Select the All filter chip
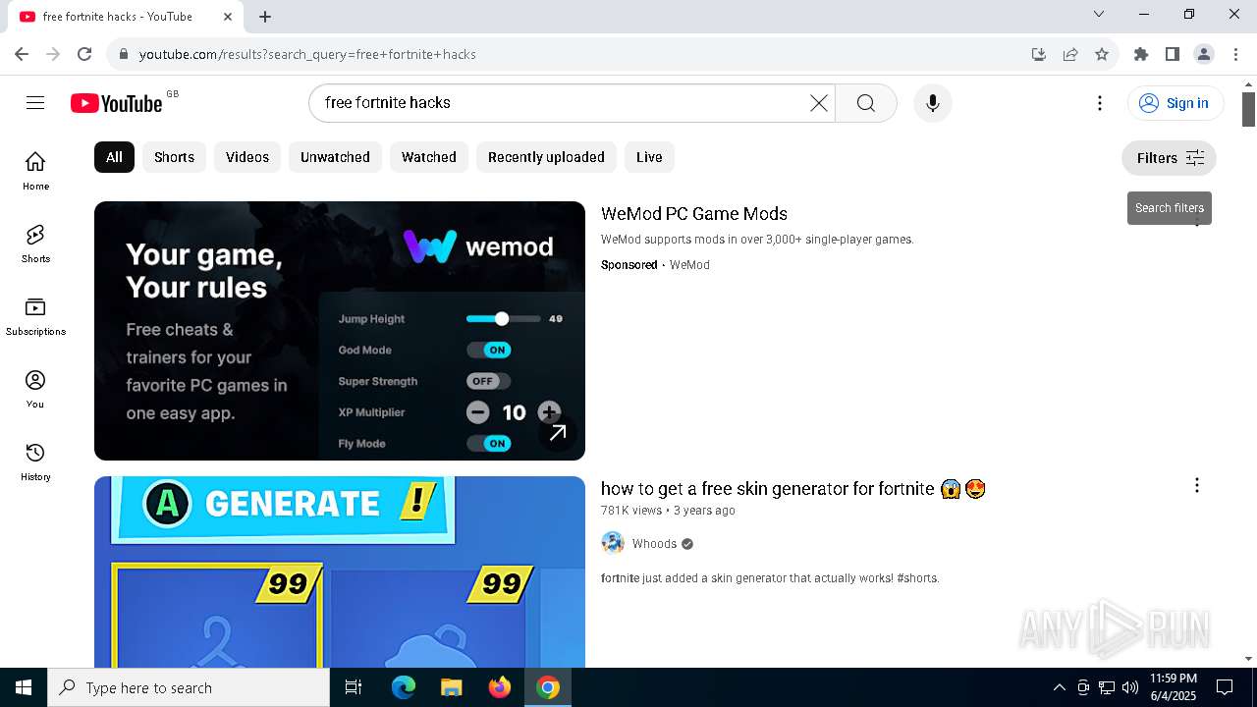This screenshot has height=707, width=1257. [114, 157]
